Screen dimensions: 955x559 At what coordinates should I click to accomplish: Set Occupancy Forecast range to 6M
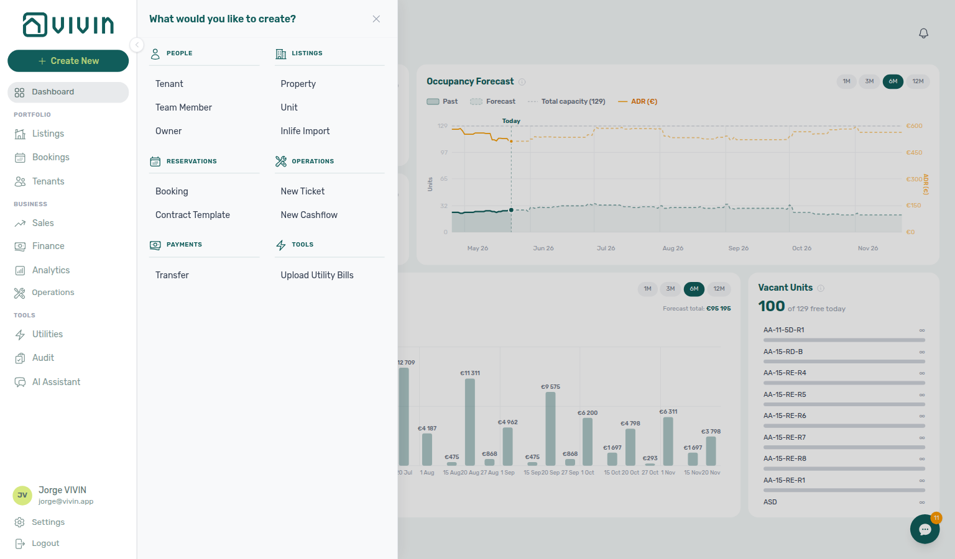(x=893, y=81)
